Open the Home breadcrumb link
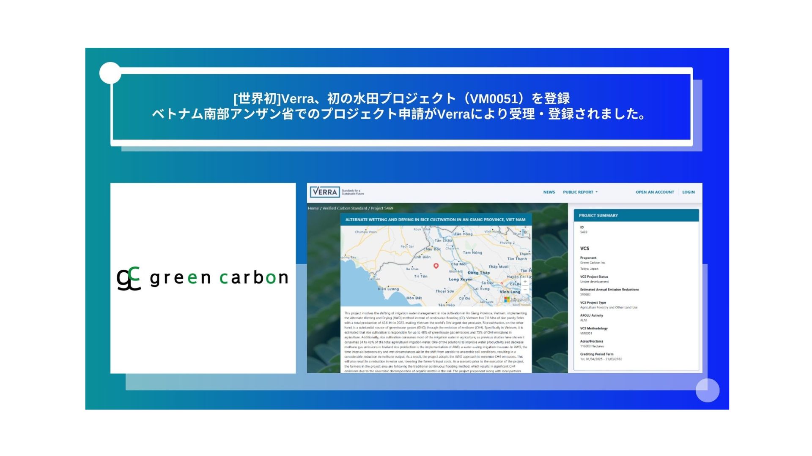 (x=314, y=208)
